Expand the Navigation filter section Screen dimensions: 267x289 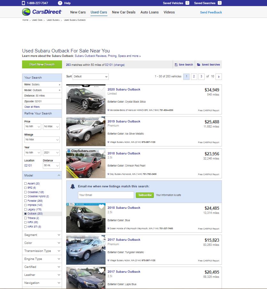coord(42,283)
